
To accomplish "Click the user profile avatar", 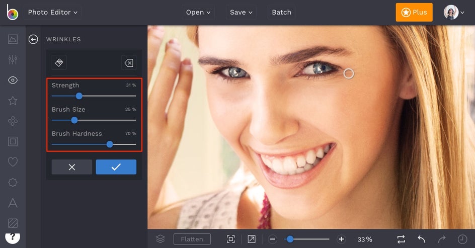I will click(x=451, y=13).
